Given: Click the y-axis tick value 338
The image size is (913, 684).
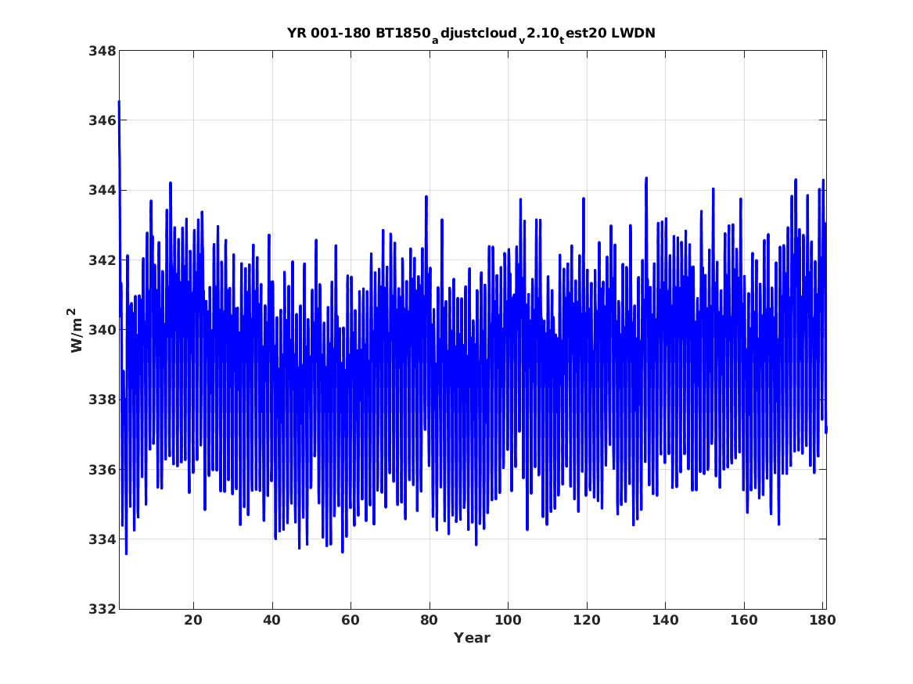Looking at the screenshot, I should [x=102, y=399].
